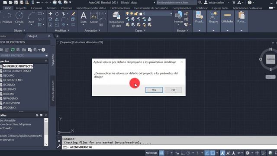
Task: Switch to the Proyecto ribbon tab
Action: coord(21,8)
